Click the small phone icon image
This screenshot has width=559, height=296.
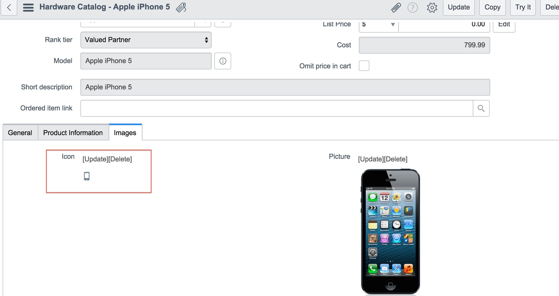(87, 176)
